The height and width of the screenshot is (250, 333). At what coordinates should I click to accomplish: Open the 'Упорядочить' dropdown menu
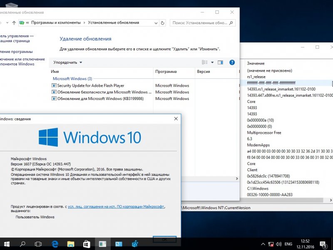pyautogui.click(x=67, y=62)
